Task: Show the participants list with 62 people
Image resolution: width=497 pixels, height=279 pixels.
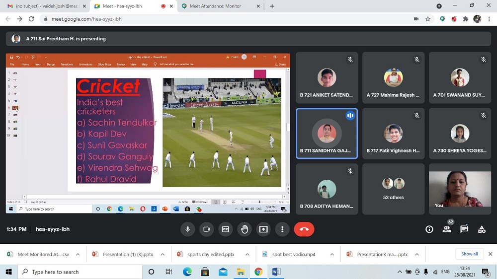Action: pos(447,229)
